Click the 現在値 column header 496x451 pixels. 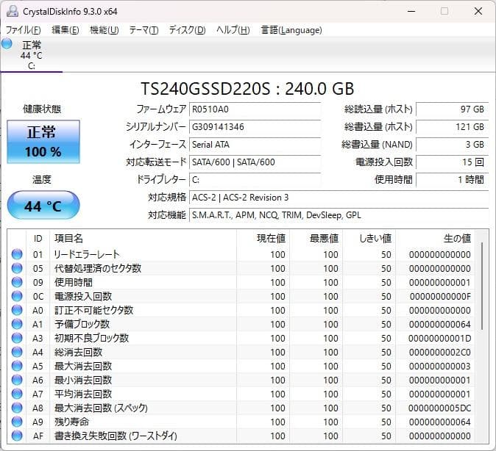263,238
